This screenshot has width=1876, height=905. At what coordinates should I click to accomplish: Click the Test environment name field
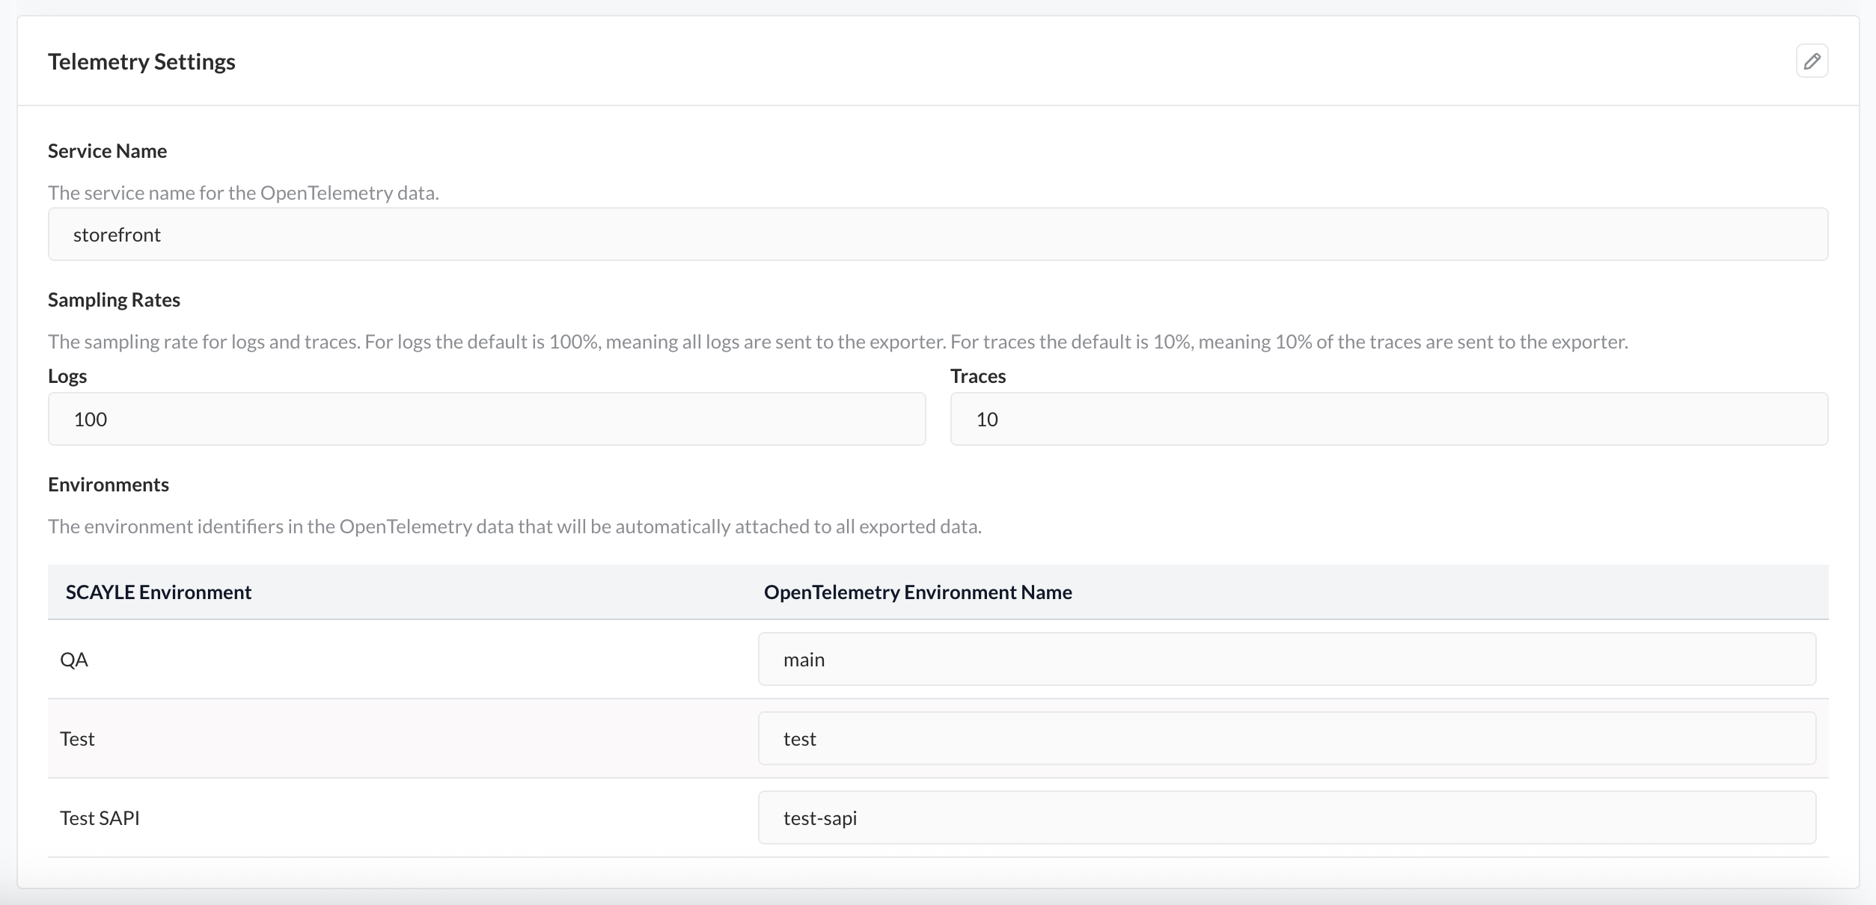click(1286, 739)
